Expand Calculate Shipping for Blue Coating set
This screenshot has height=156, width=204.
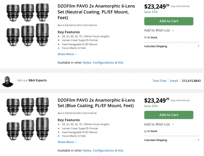[x=171, y=140]
